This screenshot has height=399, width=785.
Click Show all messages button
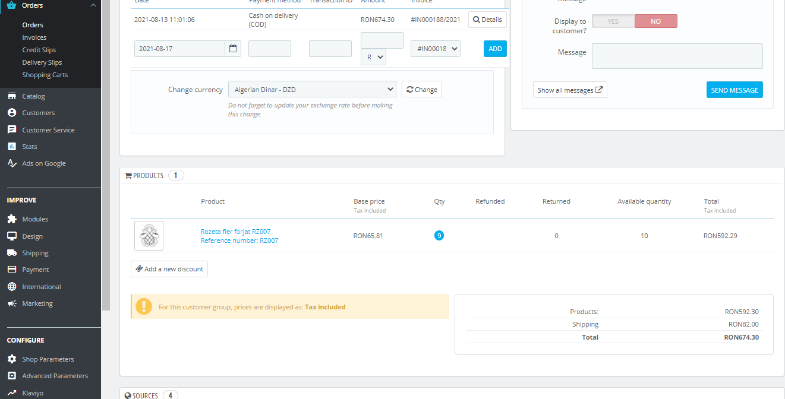click(x=570, y=90)
